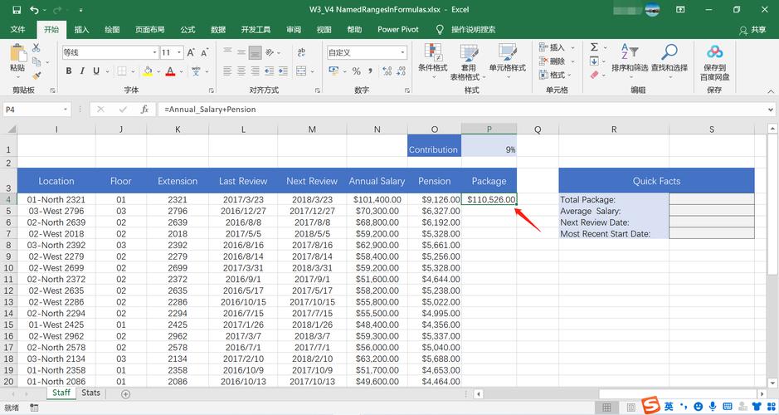
Task: Select the Format Painter brush
Action: (37, 76)
